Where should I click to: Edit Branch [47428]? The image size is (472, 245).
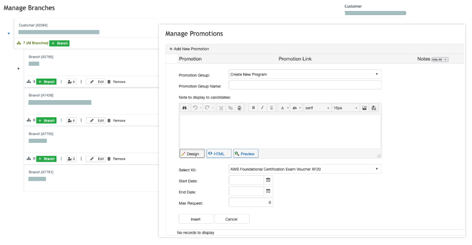[96, 120]
